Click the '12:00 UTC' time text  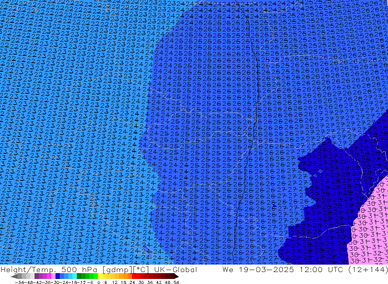(x=322, y=269)
